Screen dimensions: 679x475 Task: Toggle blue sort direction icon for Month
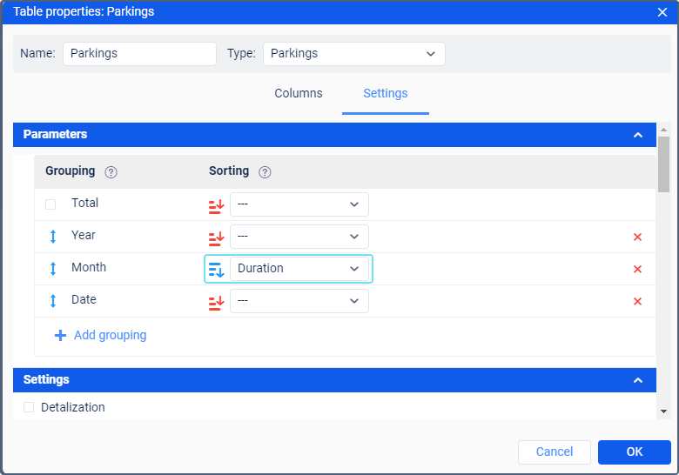pyautogui.click(x=216, y=269)
